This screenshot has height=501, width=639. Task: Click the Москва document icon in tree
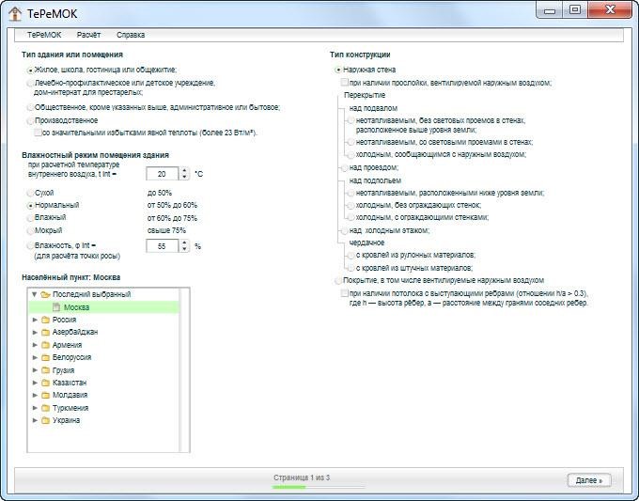[56, 307]
